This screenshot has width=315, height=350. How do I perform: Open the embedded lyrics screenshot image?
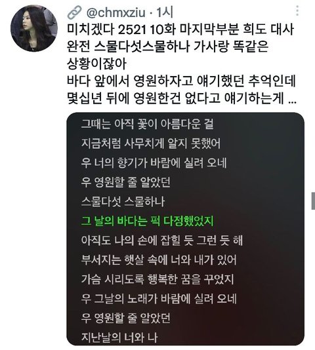185,229
